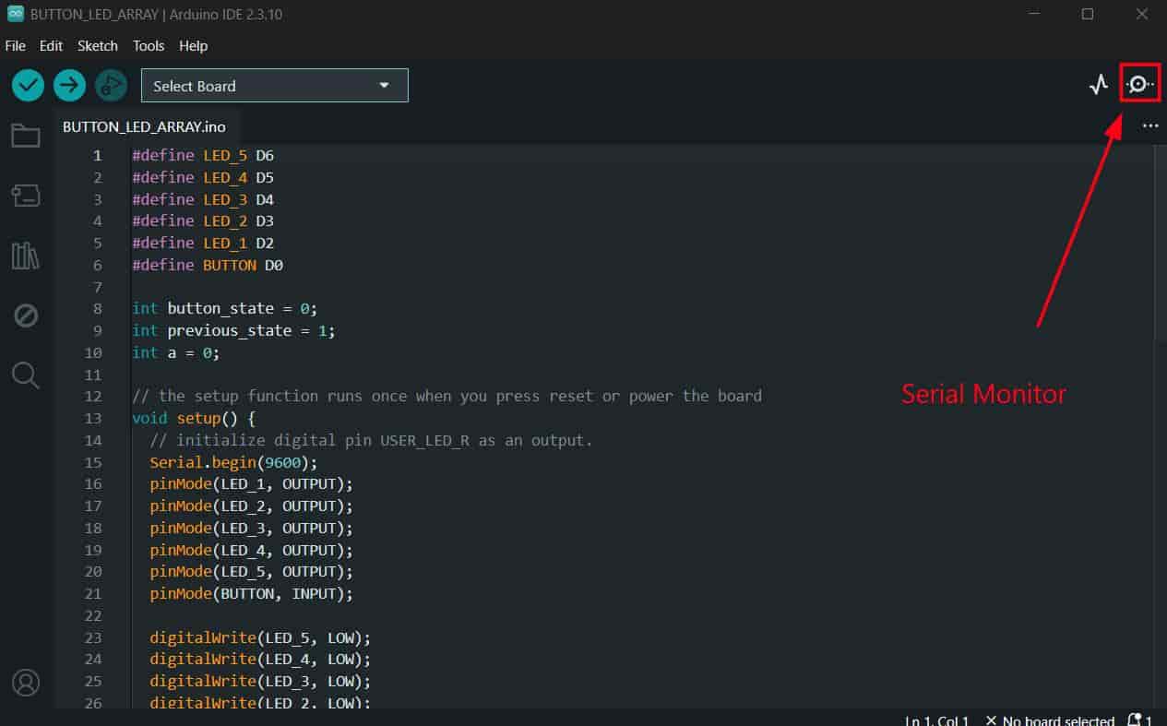Open the Sketchbook folder panel

[26, 137]
